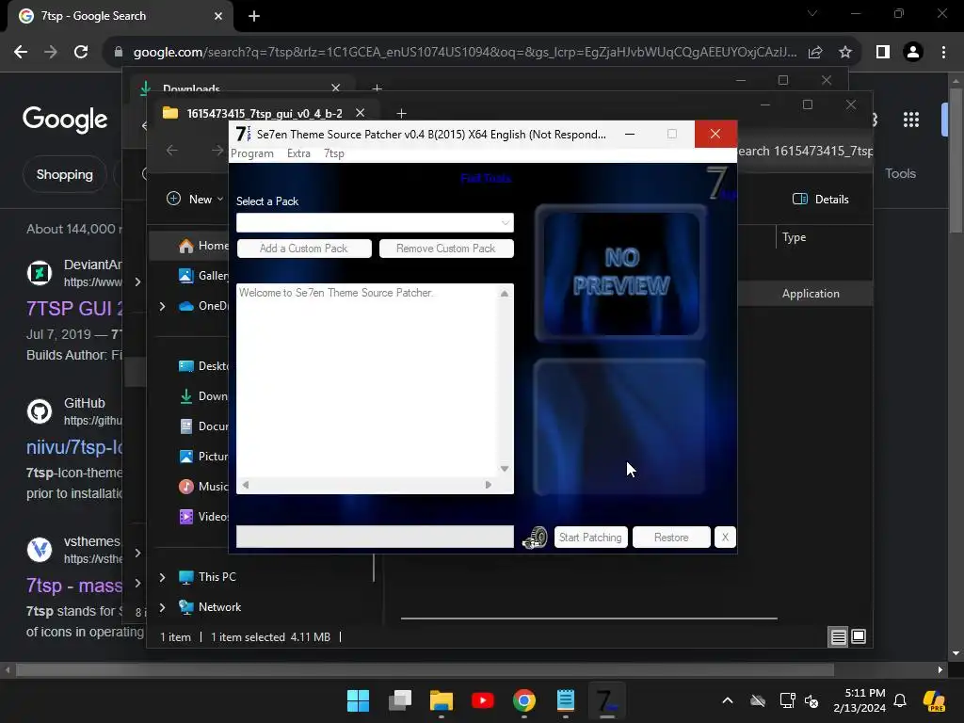Click the log box scroll up arrow
This screenshot has width=964, height=723.
(x=505, y=294)
